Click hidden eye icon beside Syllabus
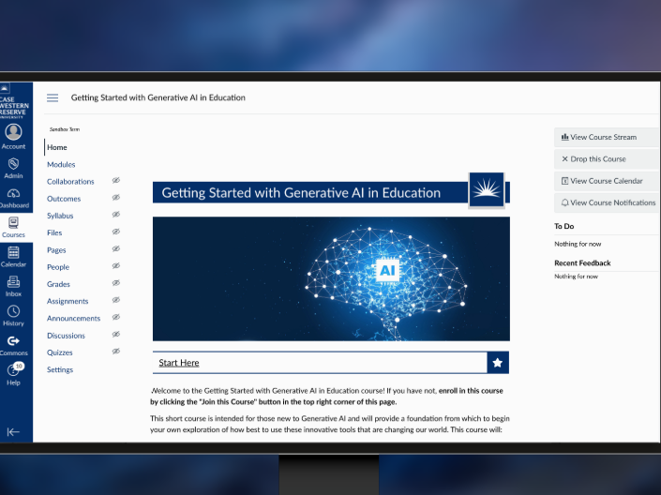661x495 pixels. [x=116, y=215]
